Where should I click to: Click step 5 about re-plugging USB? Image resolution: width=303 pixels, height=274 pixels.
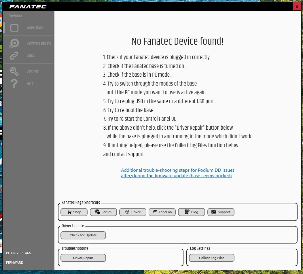159,101
